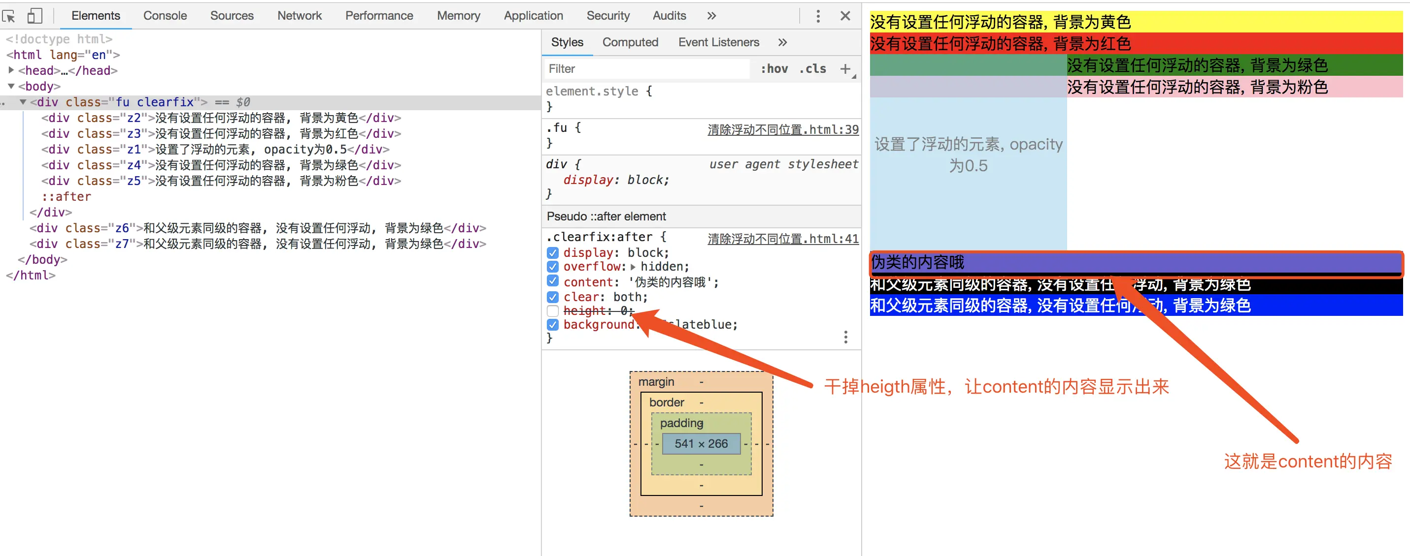Uncheck the overflow: hidden property
The height and width of the screenshot is (556, 1410).
pyautogui.click(x=552, y=267)
